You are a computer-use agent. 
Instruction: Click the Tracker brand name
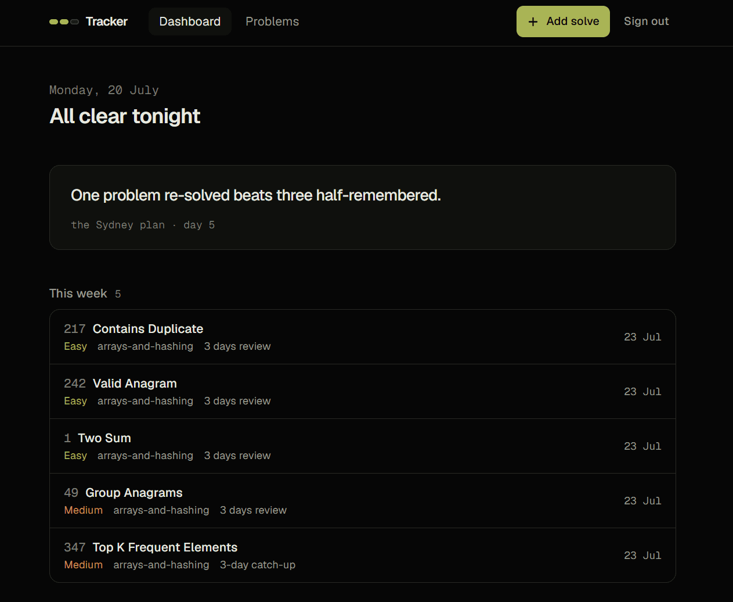pos(107,21)
